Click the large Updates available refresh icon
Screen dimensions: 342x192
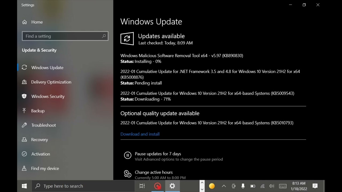127,39
